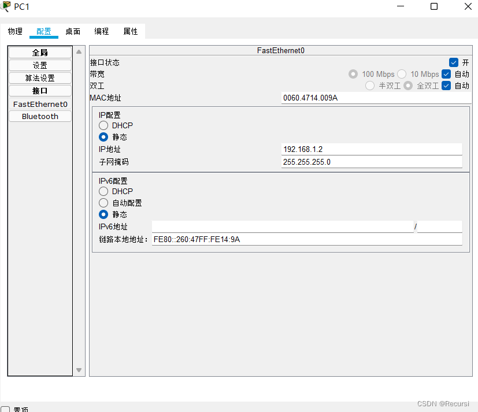Image resolution: width=478 pixels, height=412 pixels.
Task: Select the 10 Mbps radio button
Action: pos(402,74)
